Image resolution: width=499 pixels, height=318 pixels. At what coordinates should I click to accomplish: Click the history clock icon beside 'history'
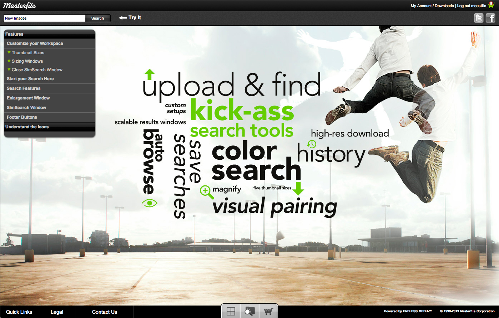311,144
